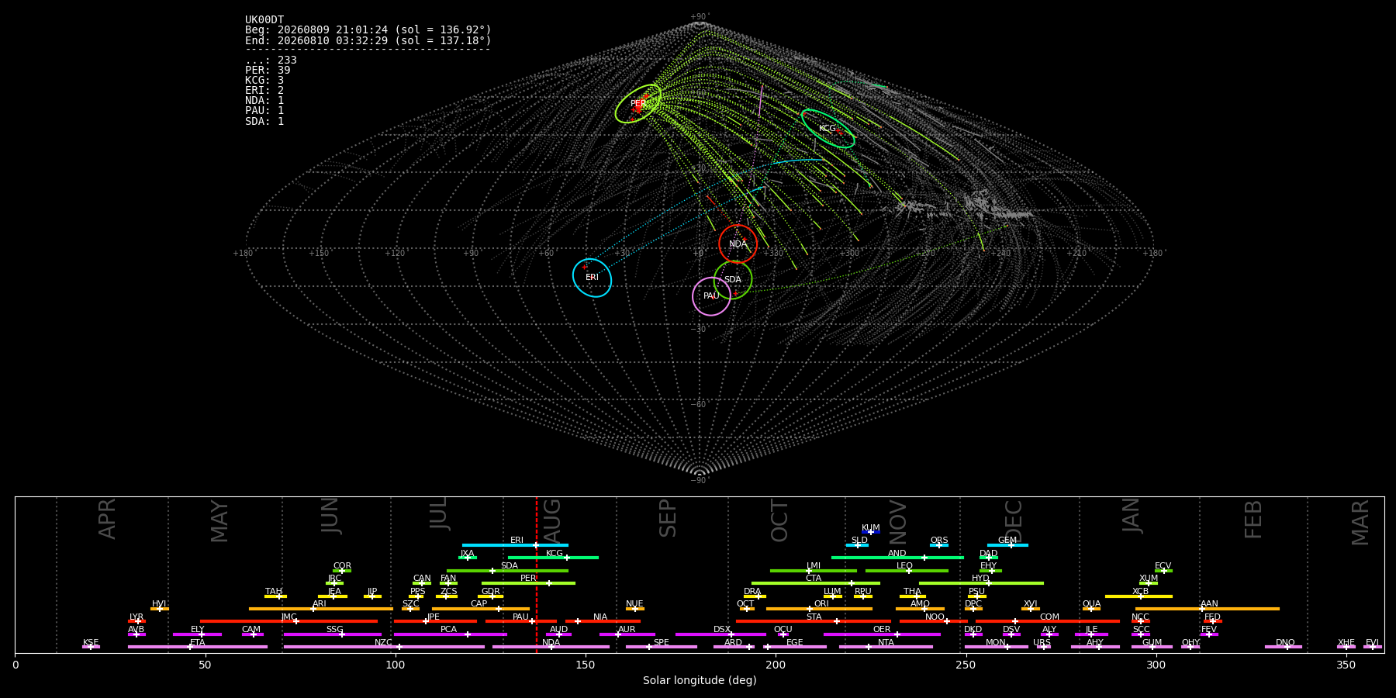Click the KUM shower bar

(871, 532)
